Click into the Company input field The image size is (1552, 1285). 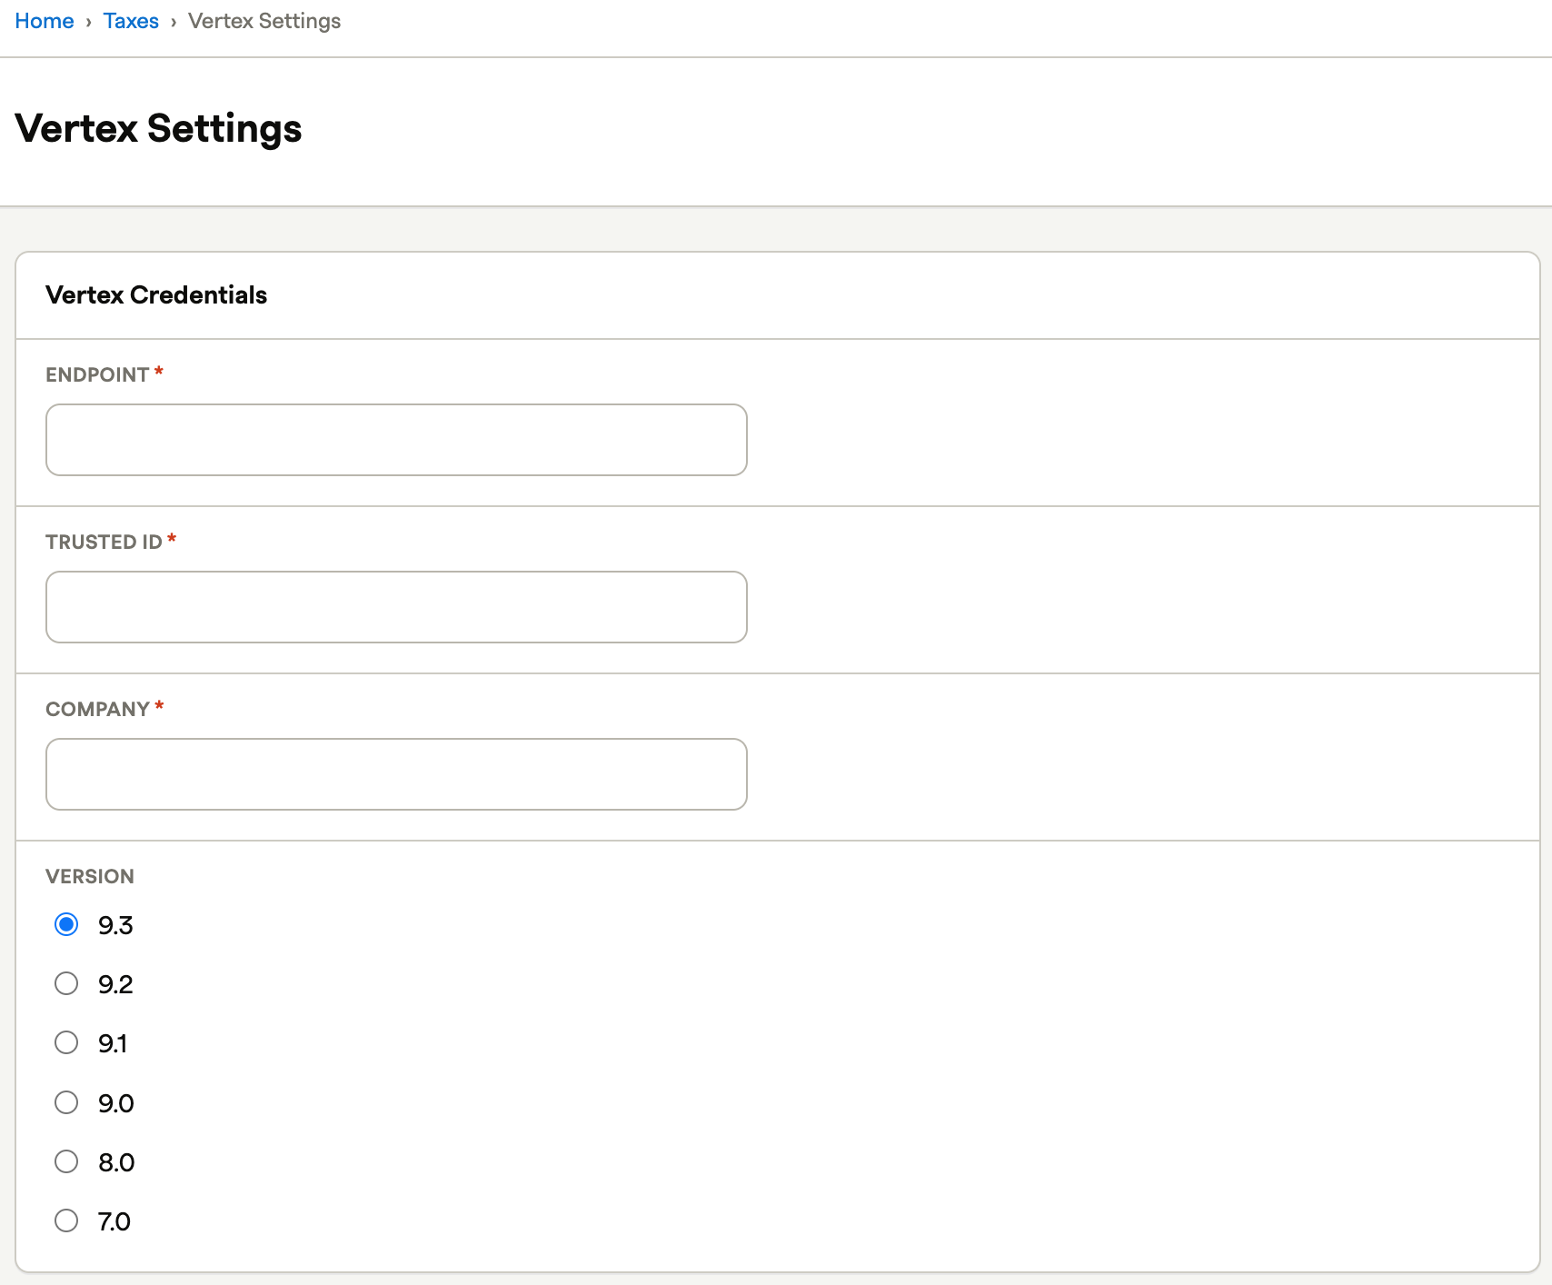(396, 774)
